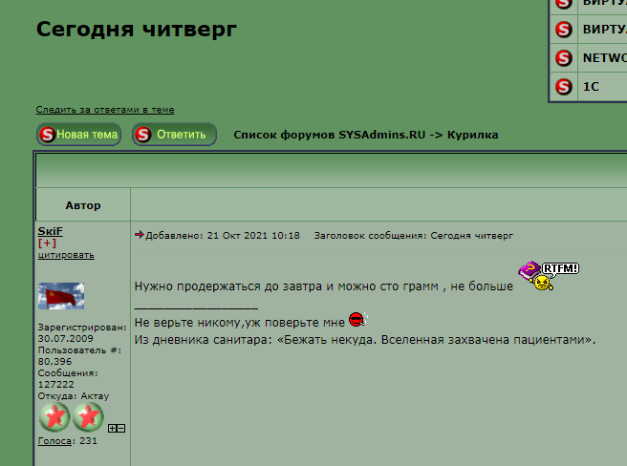Click the "цитировать" quote link
The image size is (627, 466).
pos(66,255)
